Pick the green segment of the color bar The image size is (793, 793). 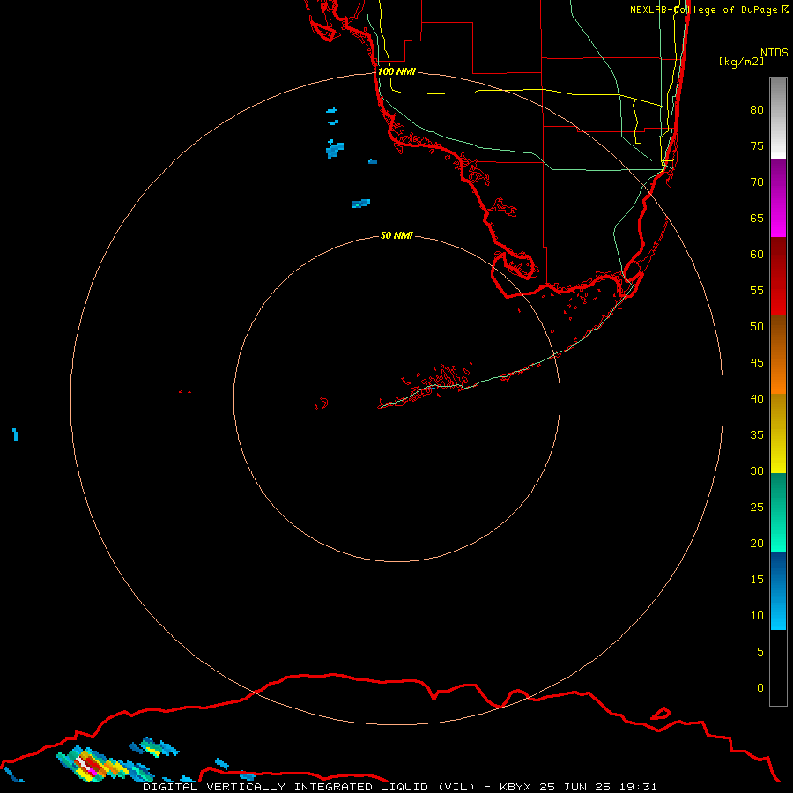point(778,512)
